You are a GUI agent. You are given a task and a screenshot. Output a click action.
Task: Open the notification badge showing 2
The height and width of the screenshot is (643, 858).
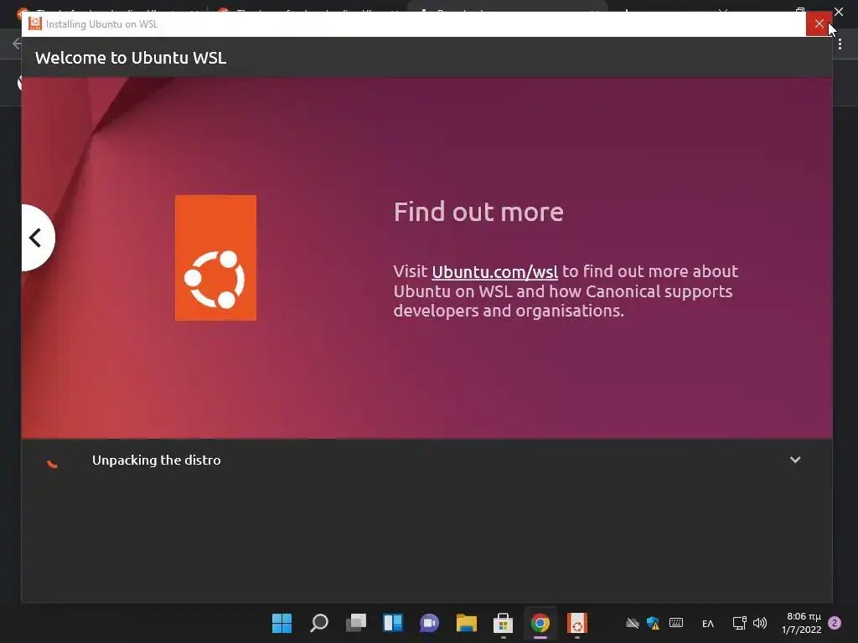pyautogui.click(x=835, y=623)
